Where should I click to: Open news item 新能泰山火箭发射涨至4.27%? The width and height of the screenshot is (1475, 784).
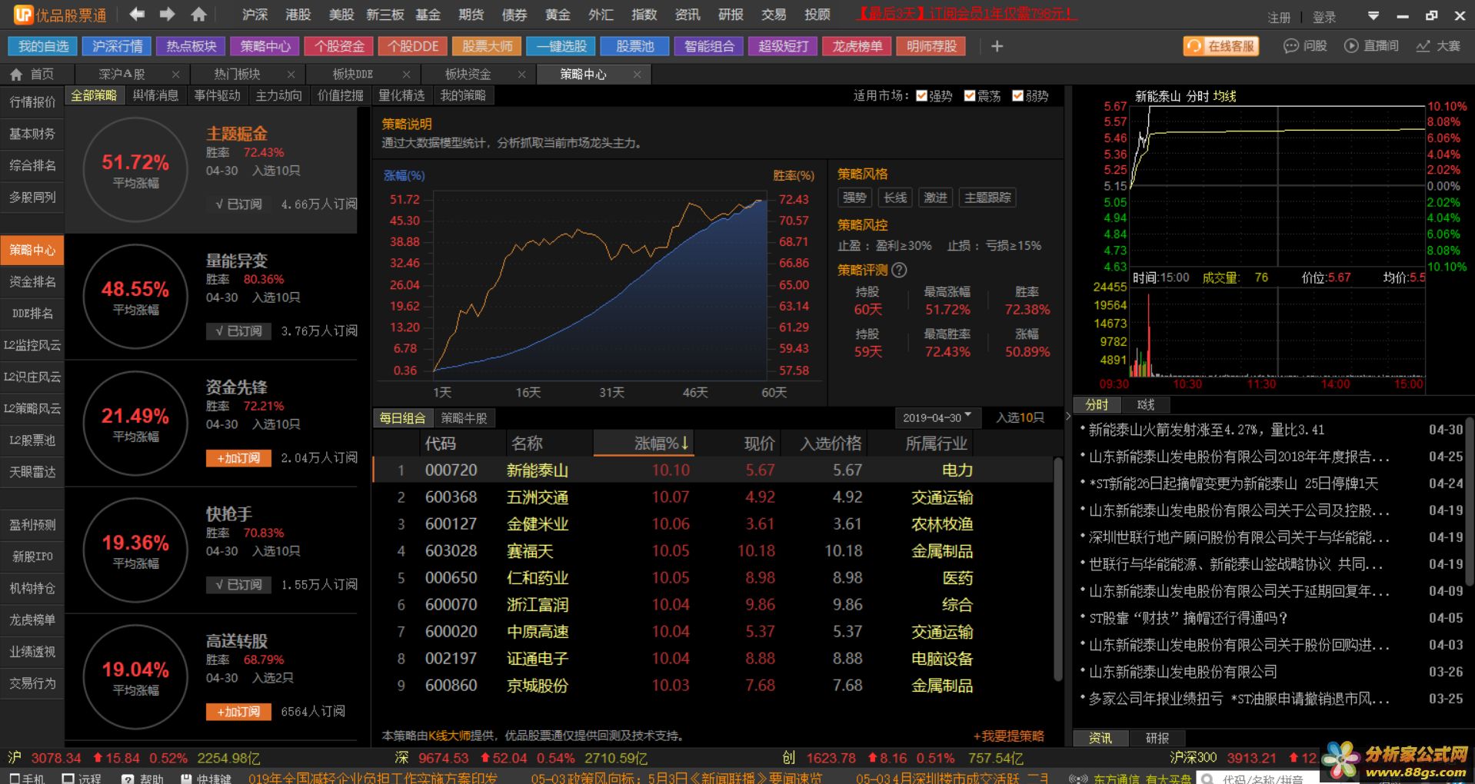pos(1207,430)
